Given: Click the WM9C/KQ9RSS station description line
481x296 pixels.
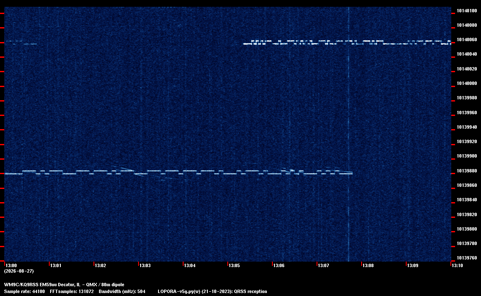Looking at the screenshot, I should (x=64, y=285).
